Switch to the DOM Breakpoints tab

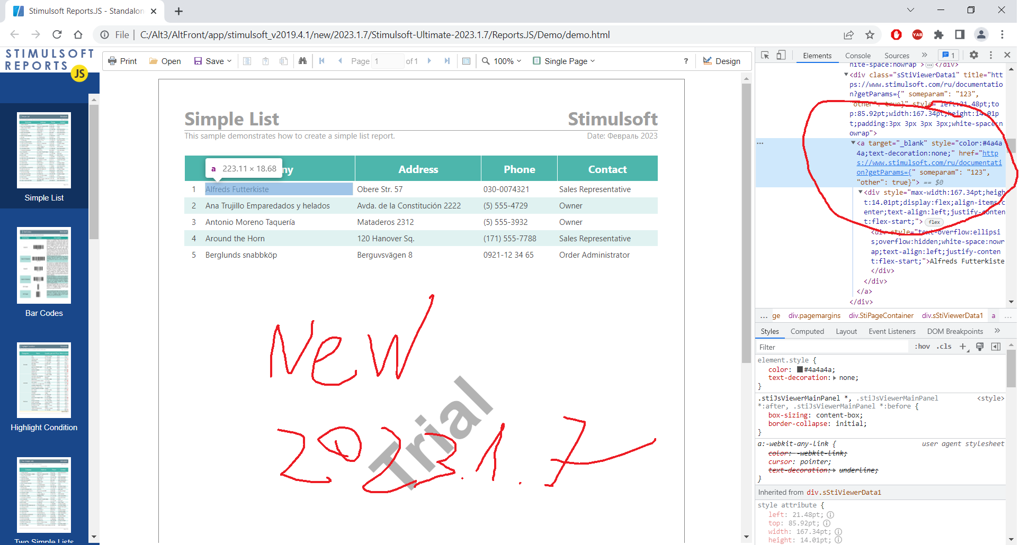click(x=955, y=332)
